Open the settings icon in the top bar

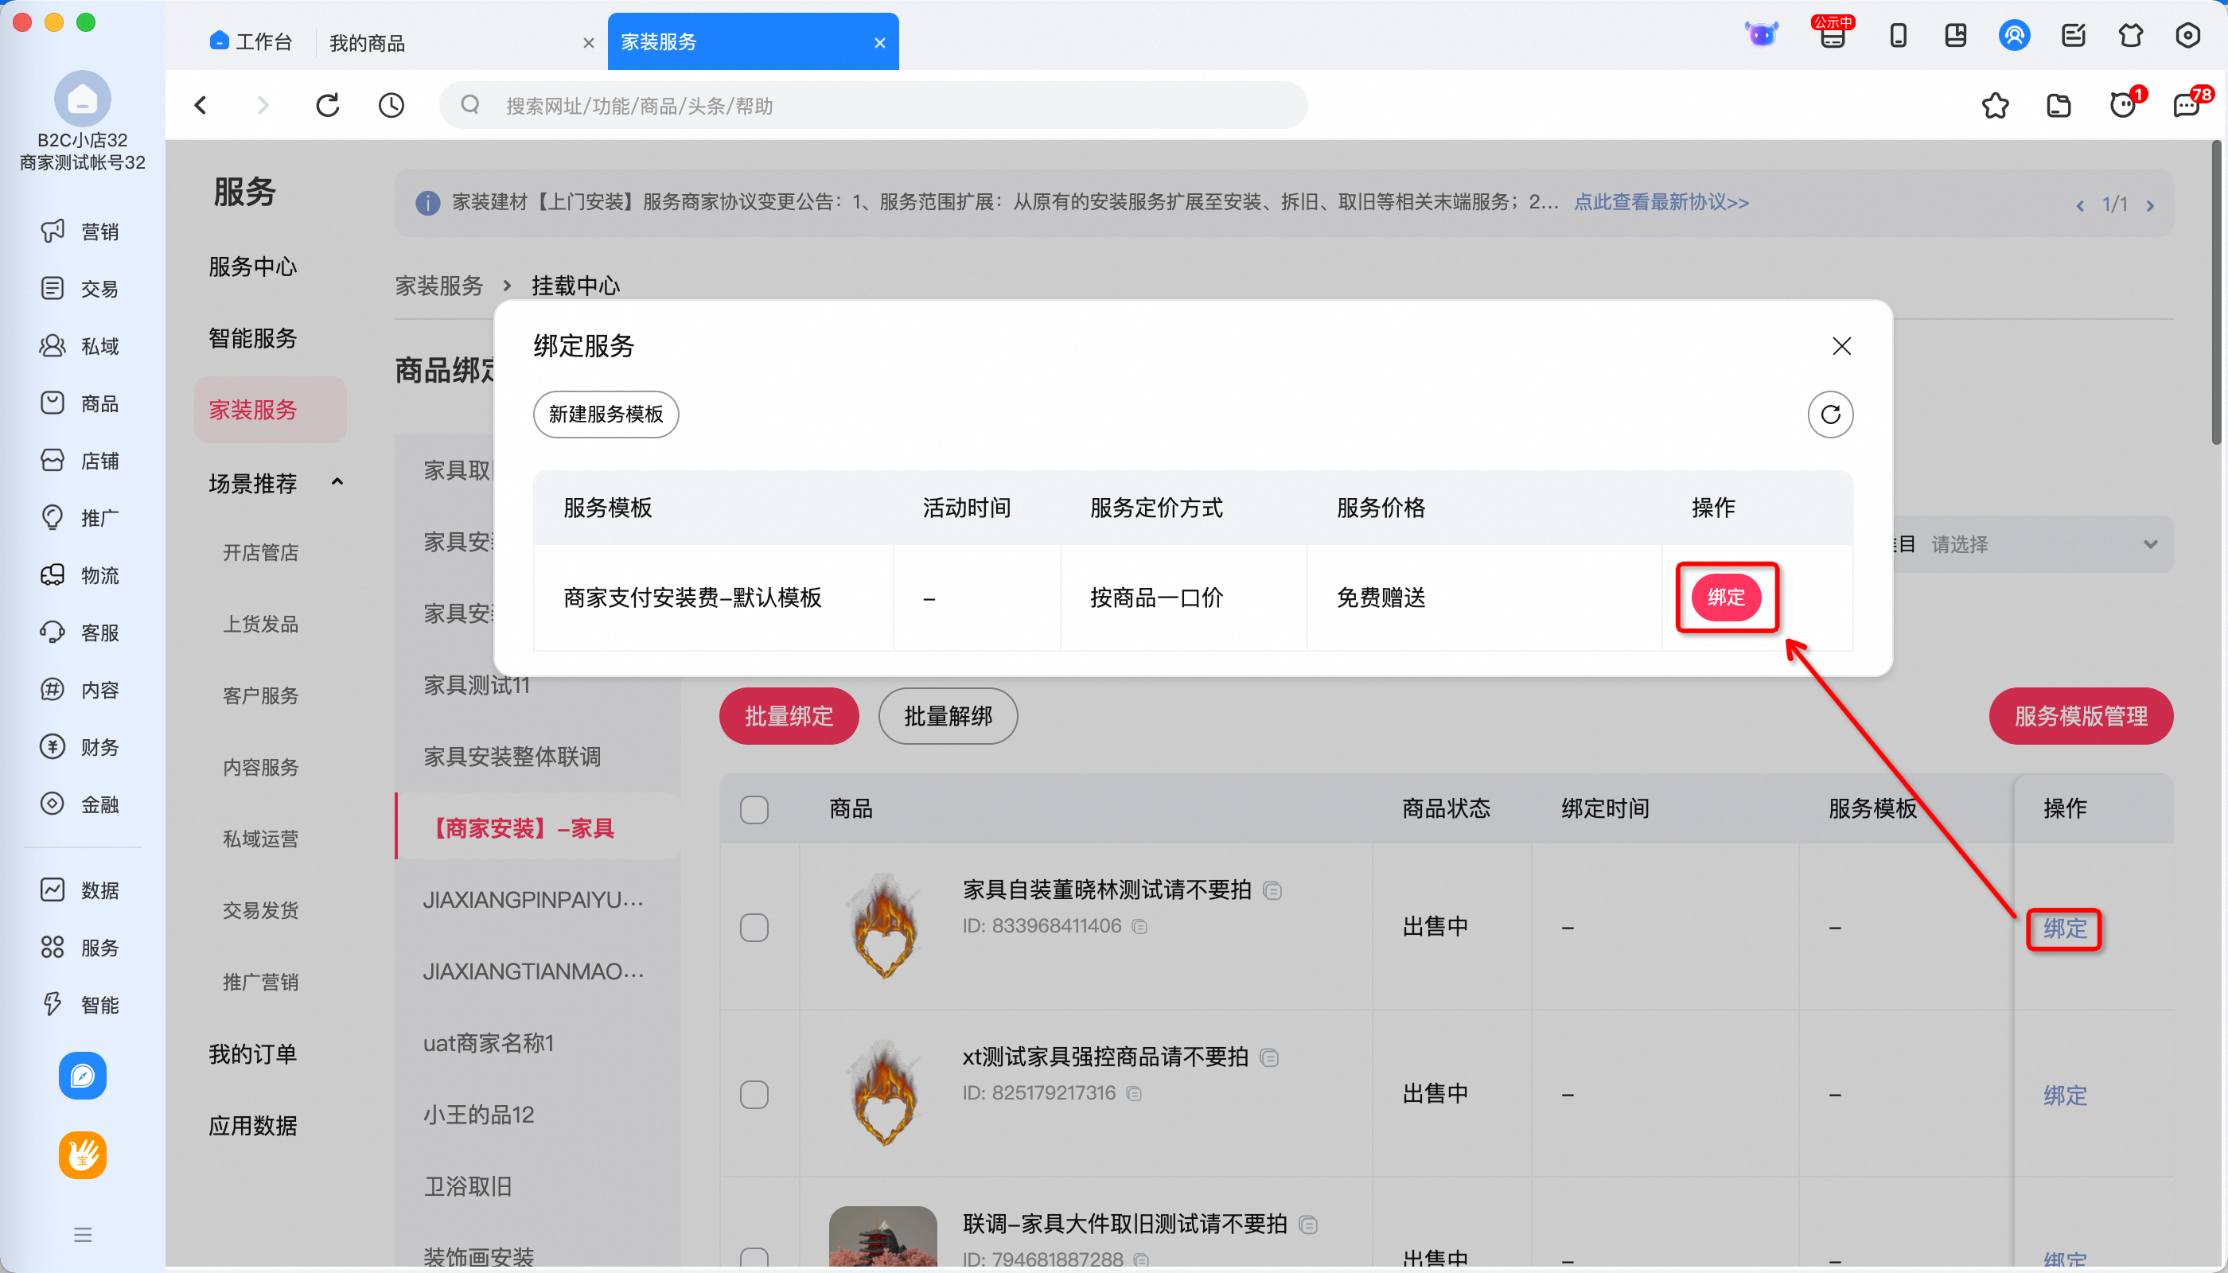click(2187, 36)
